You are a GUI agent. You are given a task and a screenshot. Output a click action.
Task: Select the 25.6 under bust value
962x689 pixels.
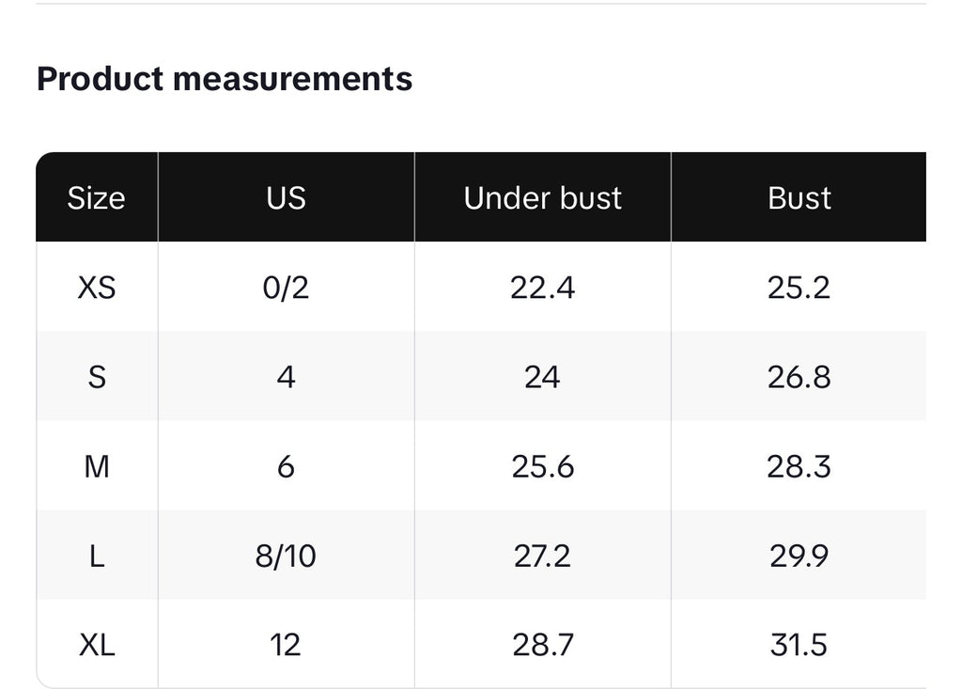[542, 466]
